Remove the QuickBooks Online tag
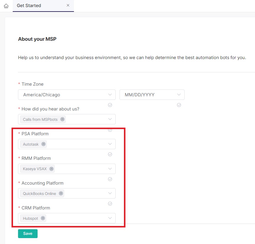Screen dimensions: 255x244 click(x=61, y=193)
